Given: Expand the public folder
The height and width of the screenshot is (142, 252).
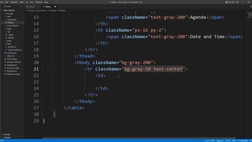Looking at the screenshot, I should tap(9, 41).
